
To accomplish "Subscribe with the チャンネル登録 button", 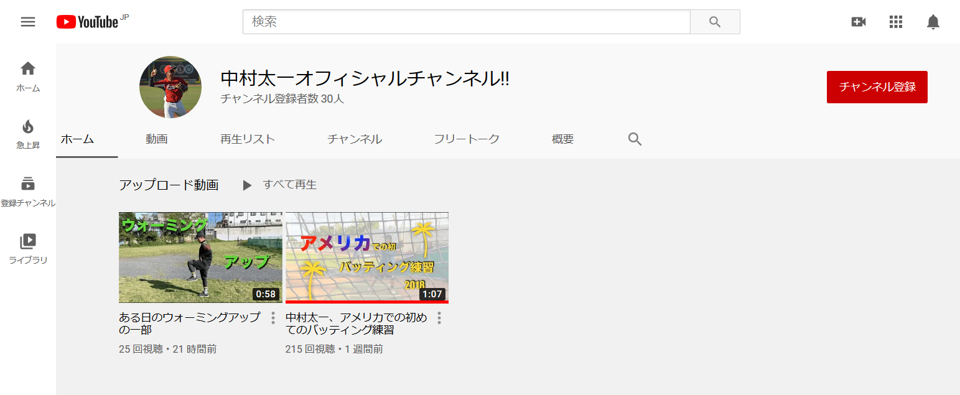I will [877, 87].
